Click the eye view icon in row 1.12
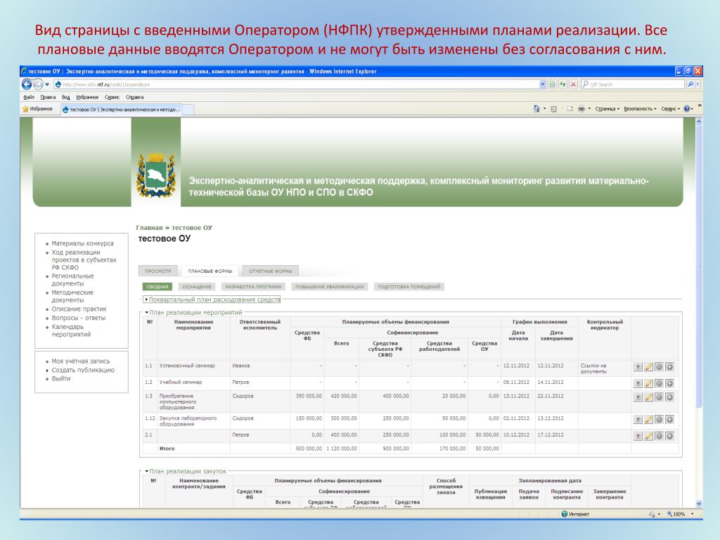Screen dimensions: 720x540 click(638, 419)
